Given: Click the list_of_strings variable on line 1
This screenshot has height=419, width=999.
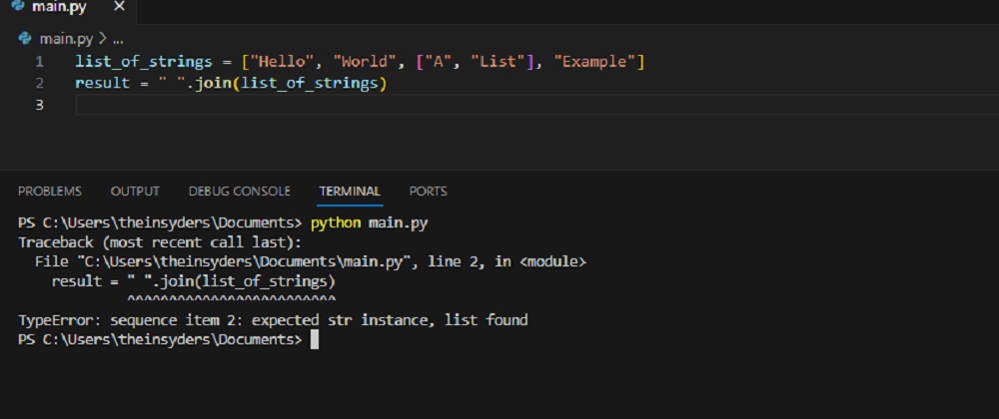Looking at the screenshot, I should click(143, 62).
